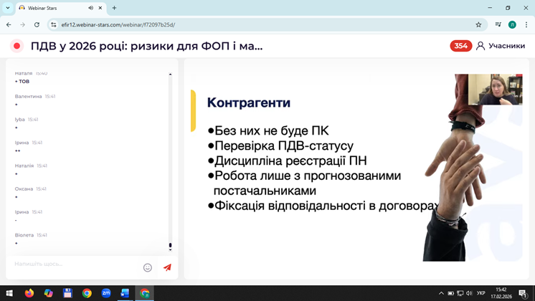Open the emoji picker in chat

click(148, 267)
